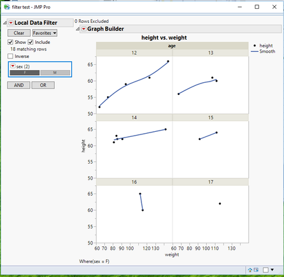Open the Graph Builder red triangle menu
Screen dimensions: 284x277
click(x=84, y=29)
